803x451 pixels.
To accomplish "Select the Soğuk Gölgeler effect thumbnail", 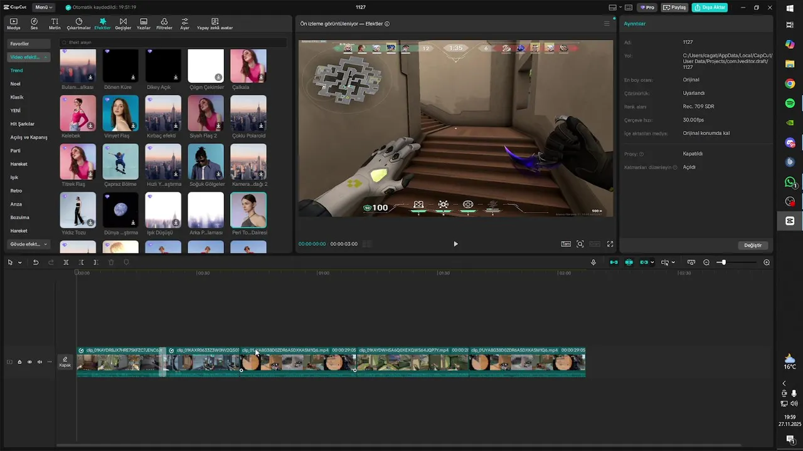I will coord(206,162).
